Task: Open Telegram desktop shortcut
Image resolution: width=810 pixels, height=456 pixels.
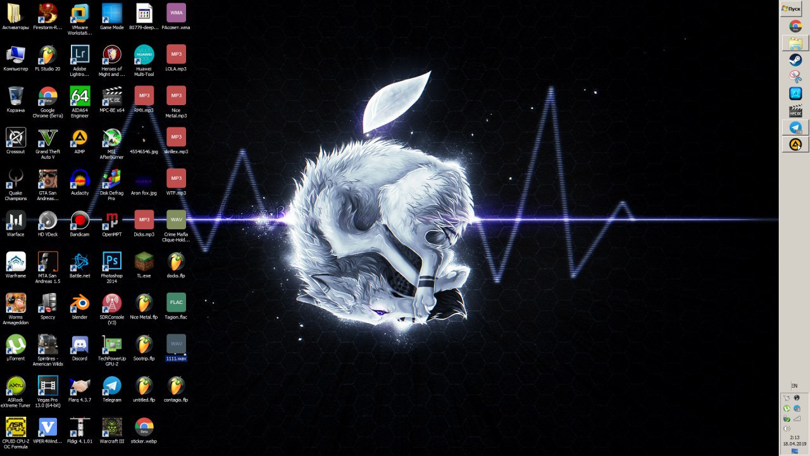Action: pyautogui.click(x=112, y=389)
